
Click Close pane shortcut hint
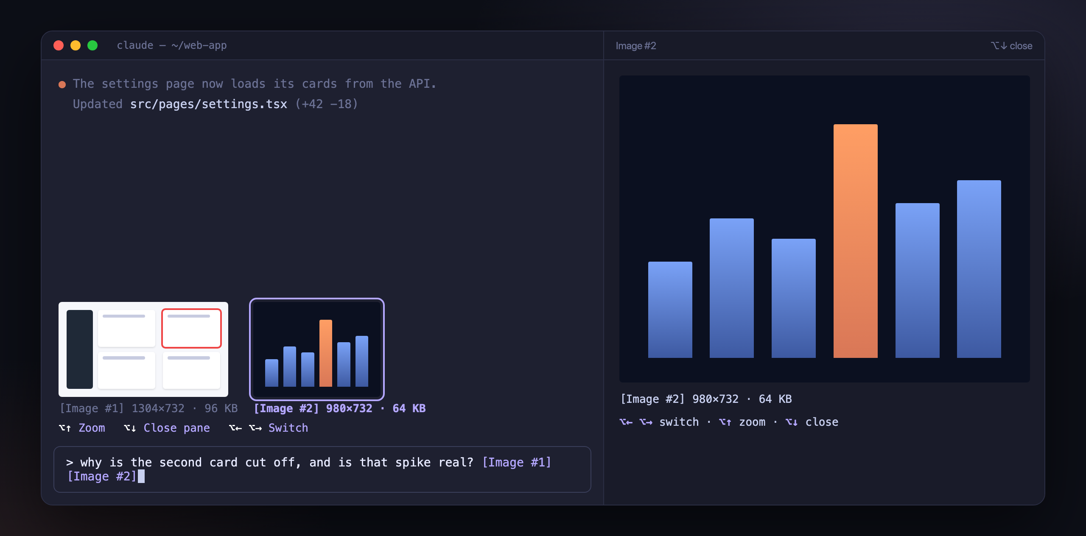(167, 428)
